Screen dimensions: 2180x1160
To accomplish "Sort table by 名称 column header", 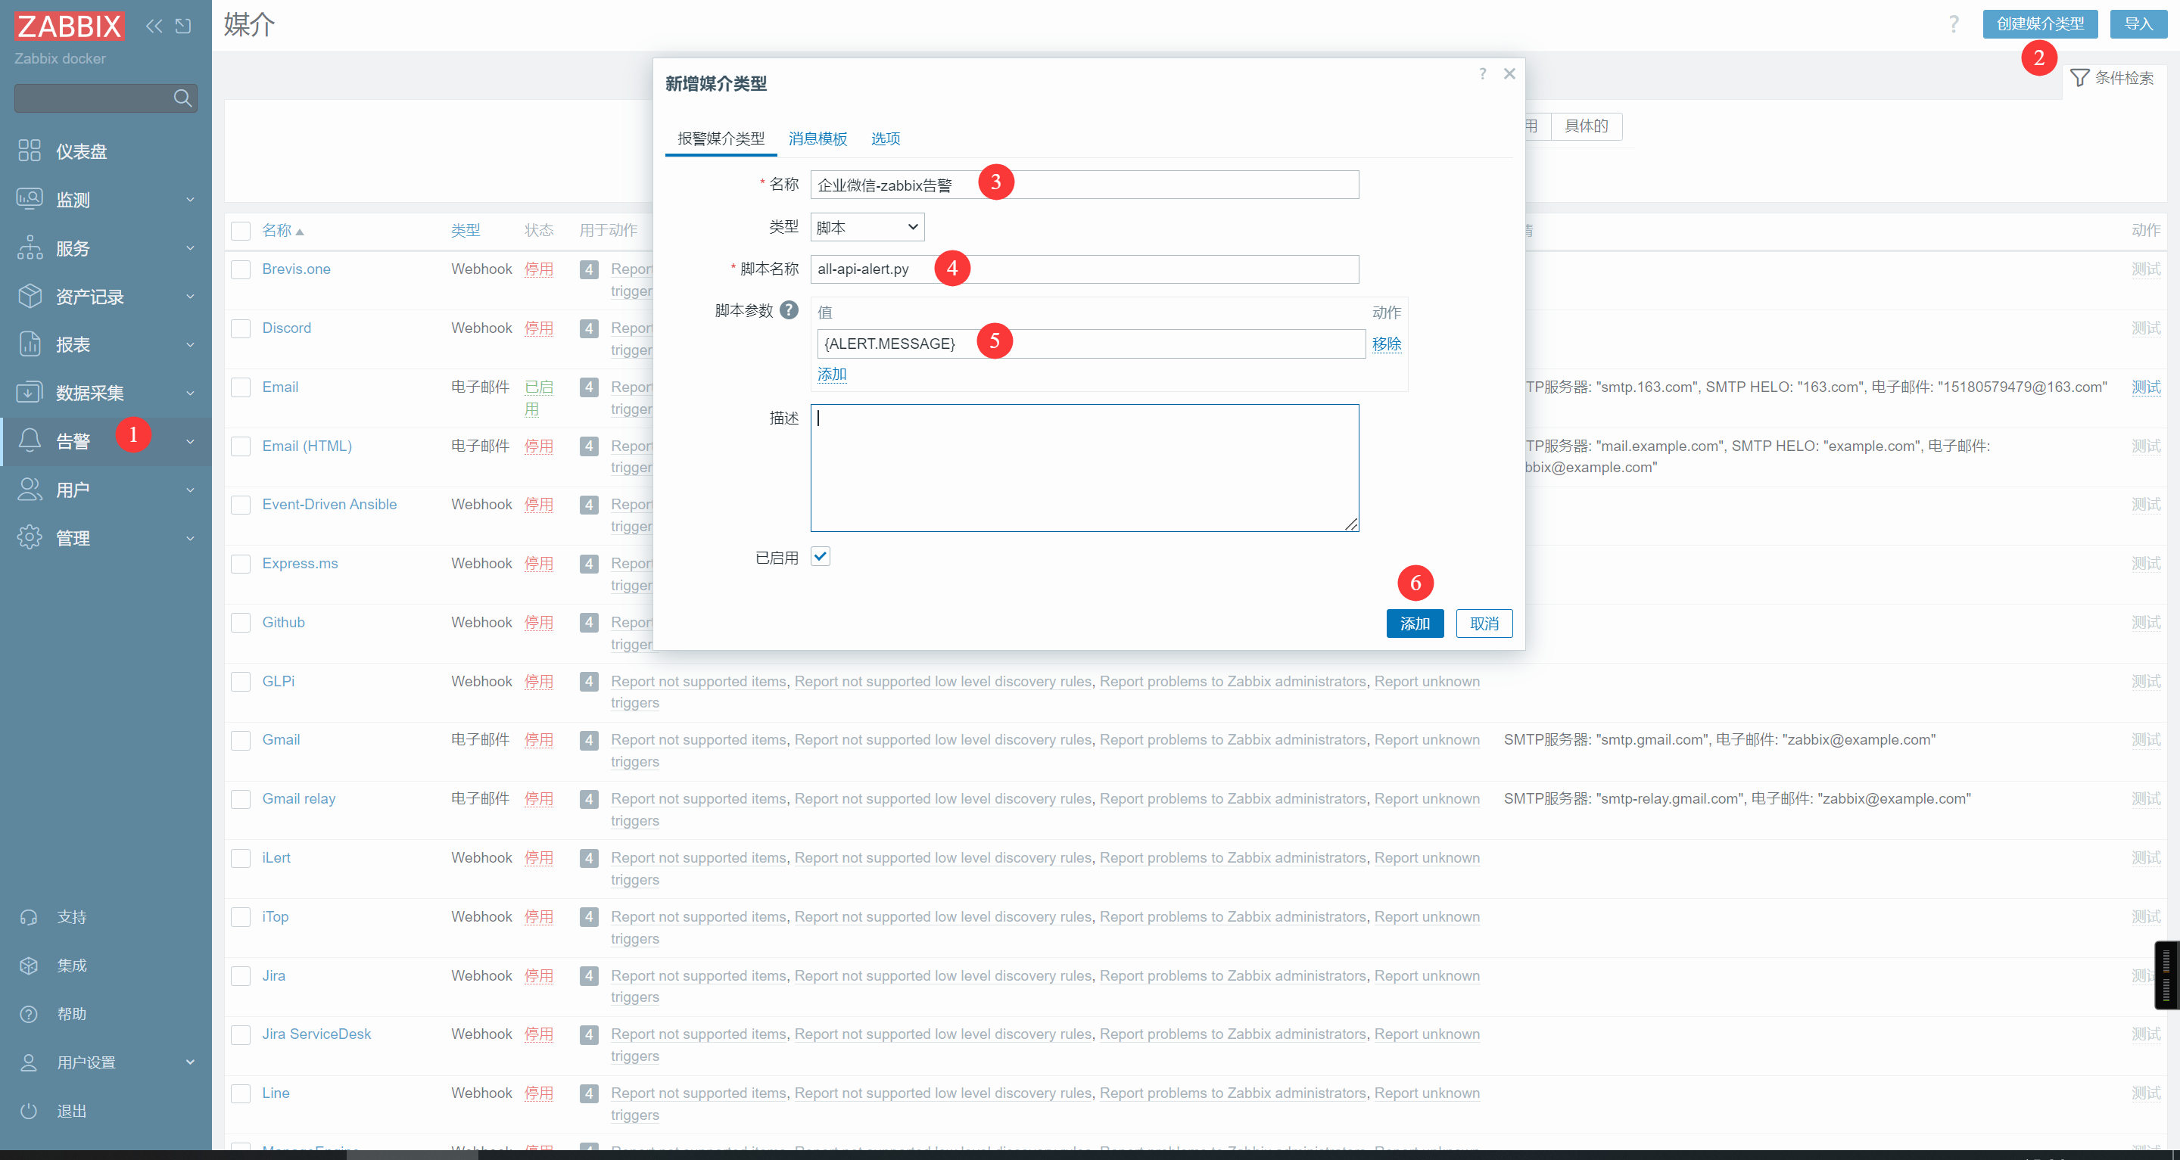I will [x=282, y=230].
